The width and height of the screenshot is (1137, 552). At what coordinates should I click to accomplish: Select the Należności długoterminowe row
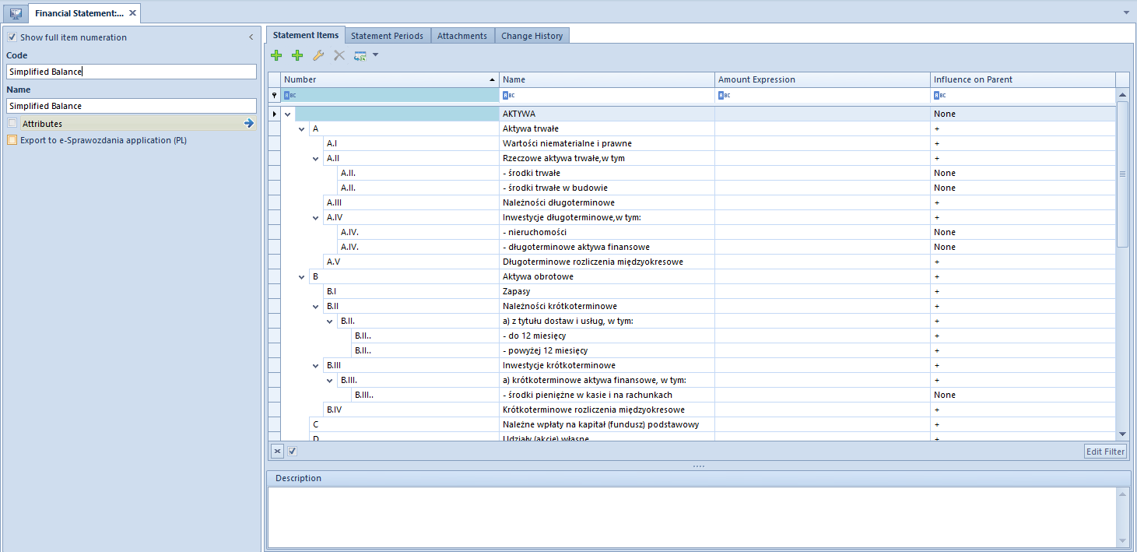(692, 202)
